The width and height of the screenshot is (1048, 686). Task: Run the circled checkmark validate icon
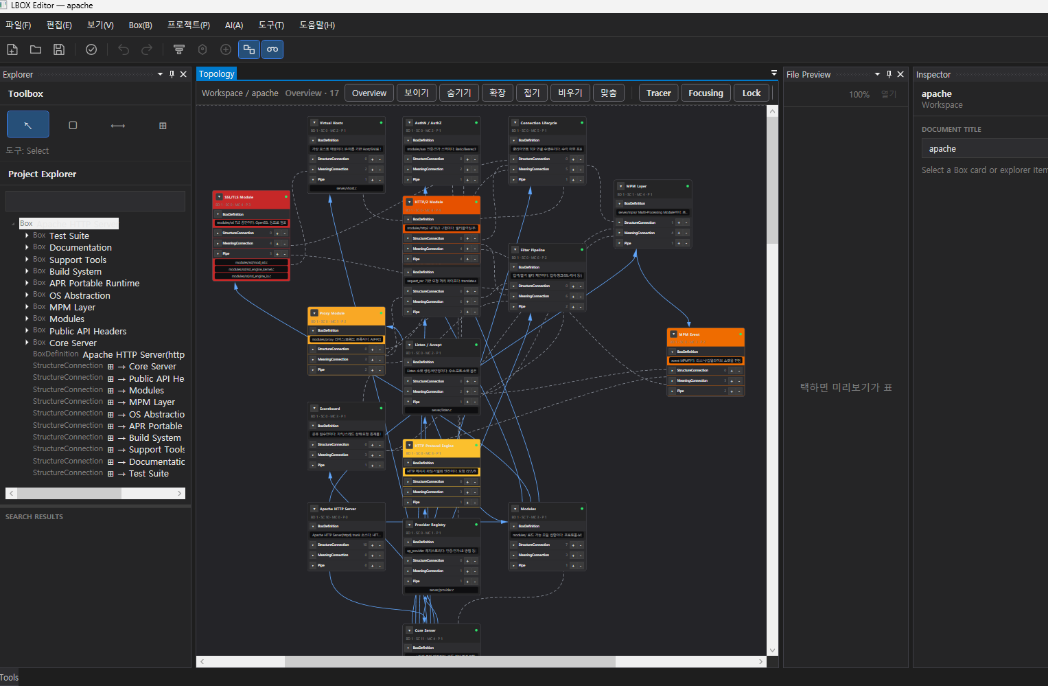coord(91,49)
